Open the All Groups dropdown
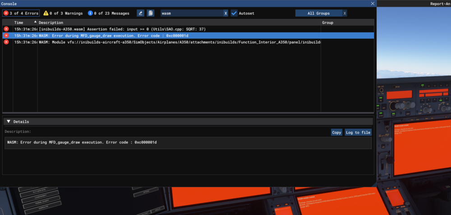The height and width of the screenshot is (215, 451). tap(318, 14)
